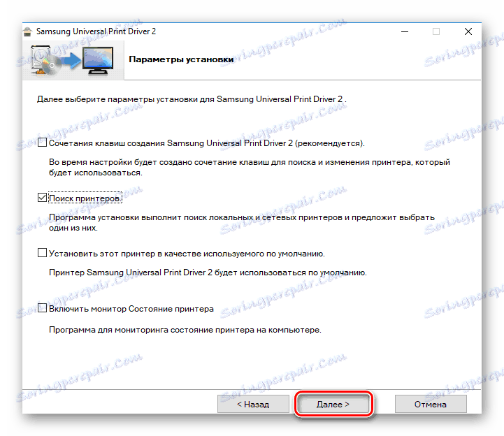Click the description "Программа установки выполнит поиск"

[x=242, y=223]
